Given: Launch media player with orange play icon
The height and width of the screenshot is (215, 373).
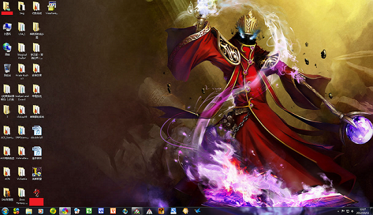Looking at the screenshot, I should pyautogui.click(x=41, y=211).
